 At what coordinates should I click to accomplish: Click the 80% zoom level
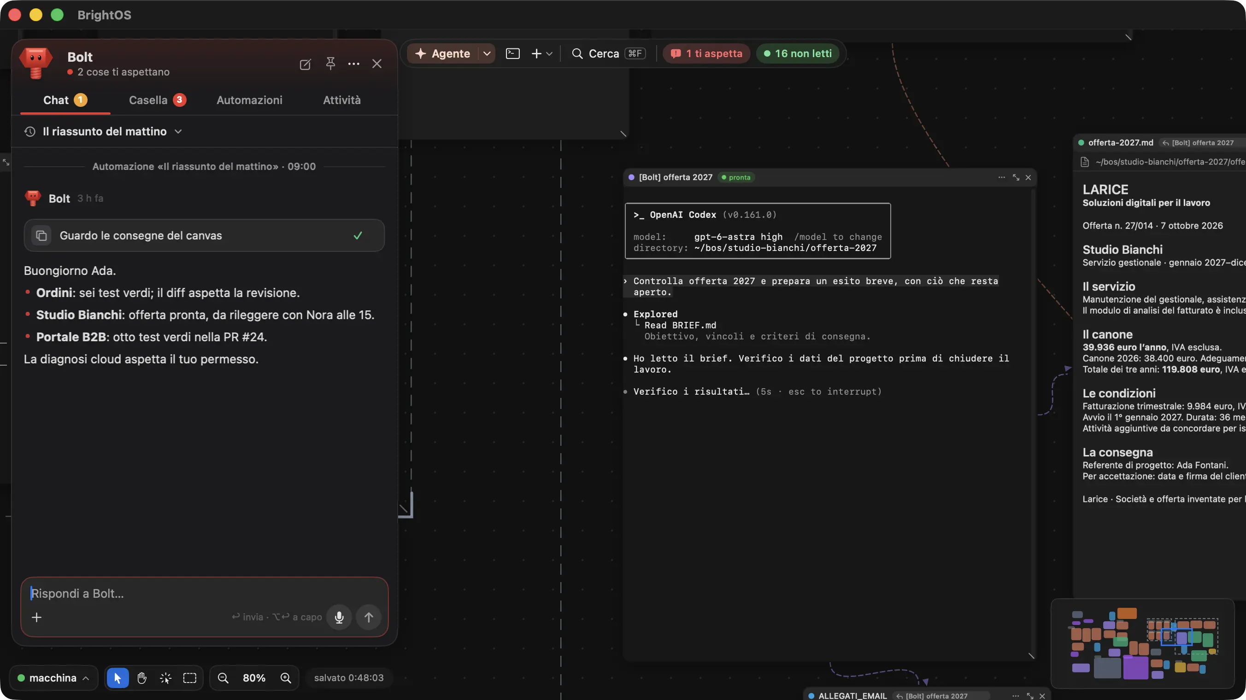[x=254, y=678]
